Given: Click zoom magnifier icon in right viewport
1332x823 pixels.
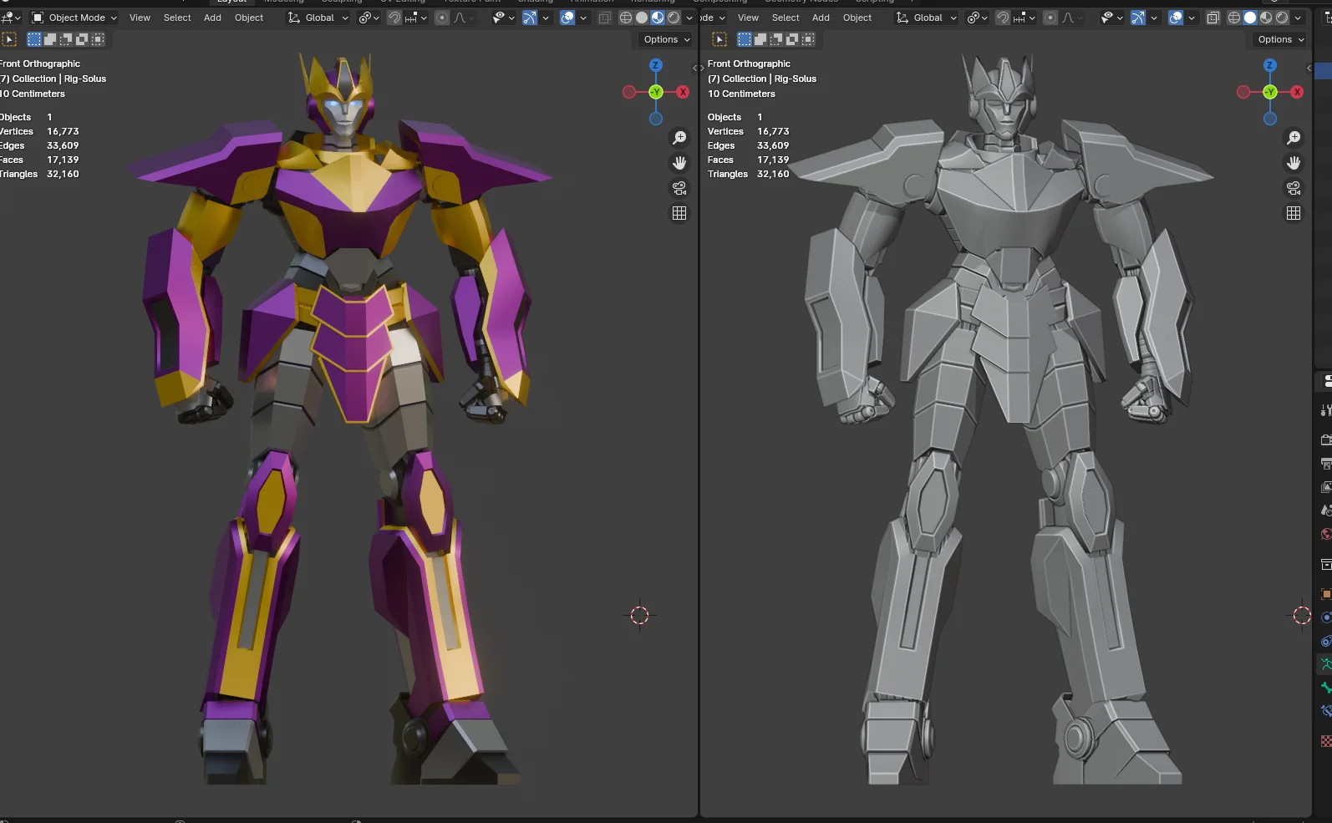Looking at the screenshot, I should [1294, 137].
